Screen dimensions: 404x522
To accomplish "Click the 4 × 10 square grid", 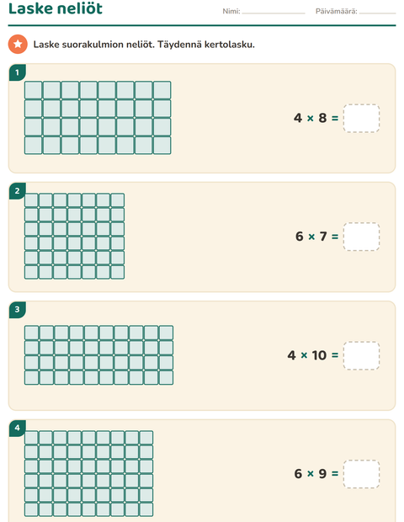I will pos(98,355).
